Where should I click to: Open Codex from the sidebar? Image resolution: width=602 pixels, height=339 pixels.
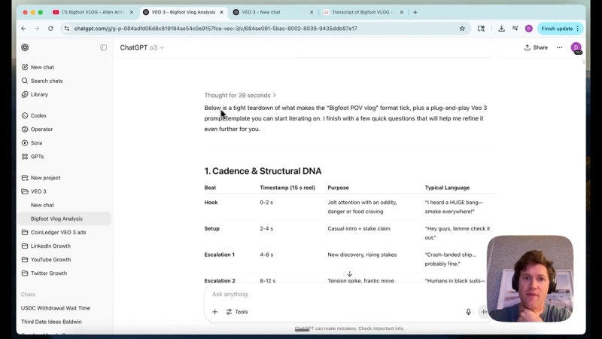coord(38,115)
